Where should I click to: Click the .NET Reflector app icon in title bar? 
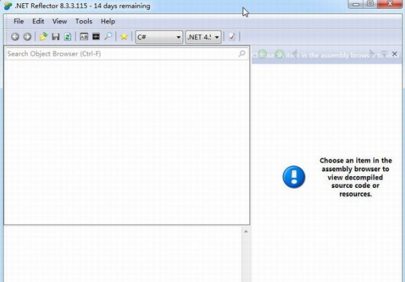point(8,6)
